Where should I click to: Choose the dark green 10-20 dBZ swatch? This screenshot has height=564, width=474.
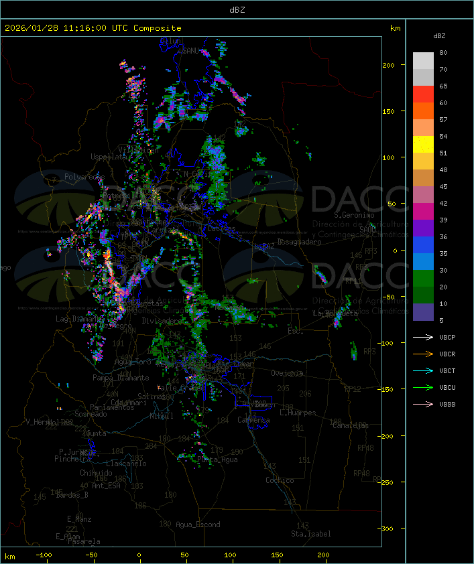(x=423, y=295)
